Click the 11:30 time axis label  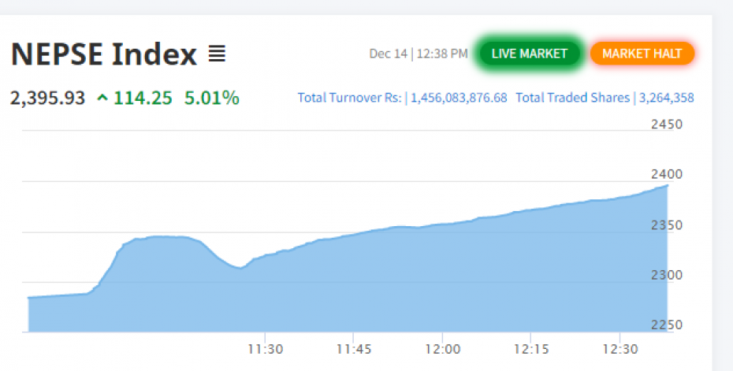tap(266, 349)
